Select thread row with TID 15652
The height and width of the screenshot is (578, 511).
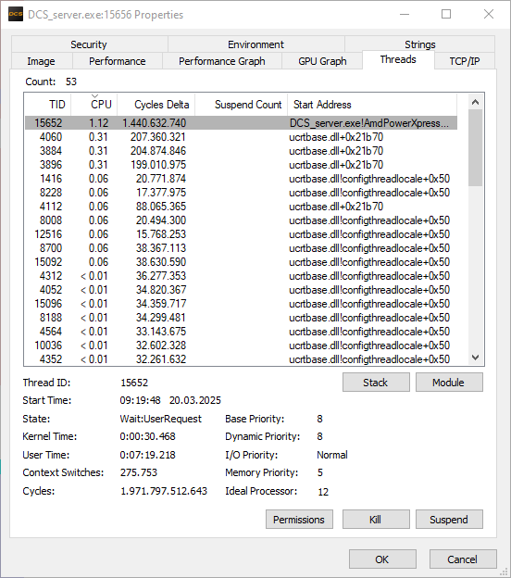click(x=241, y=123)
